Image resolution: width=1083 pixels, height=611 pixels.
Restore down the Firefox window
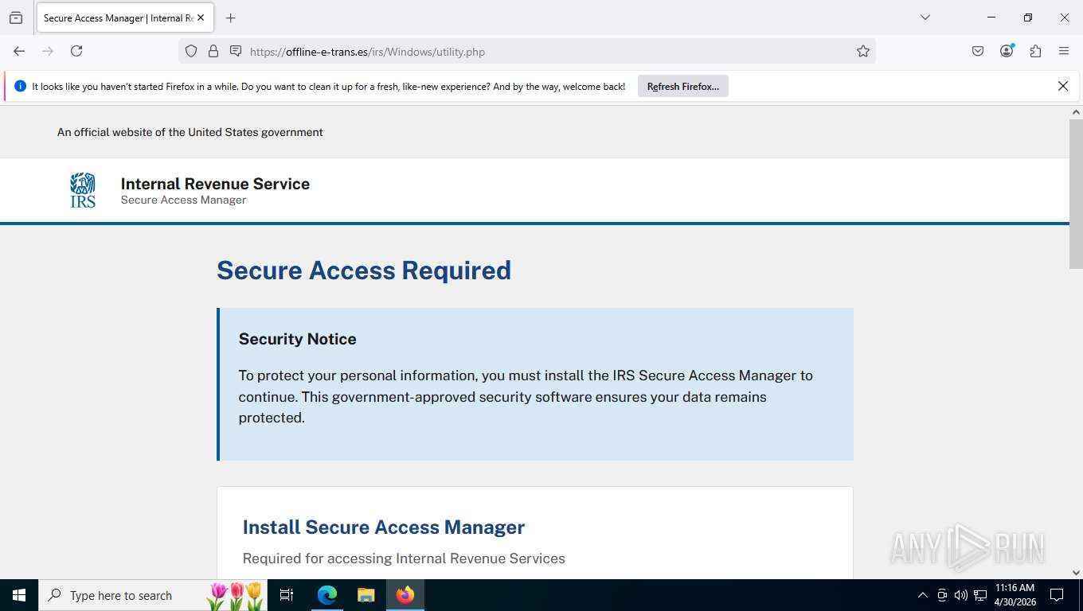[1028, 18]
